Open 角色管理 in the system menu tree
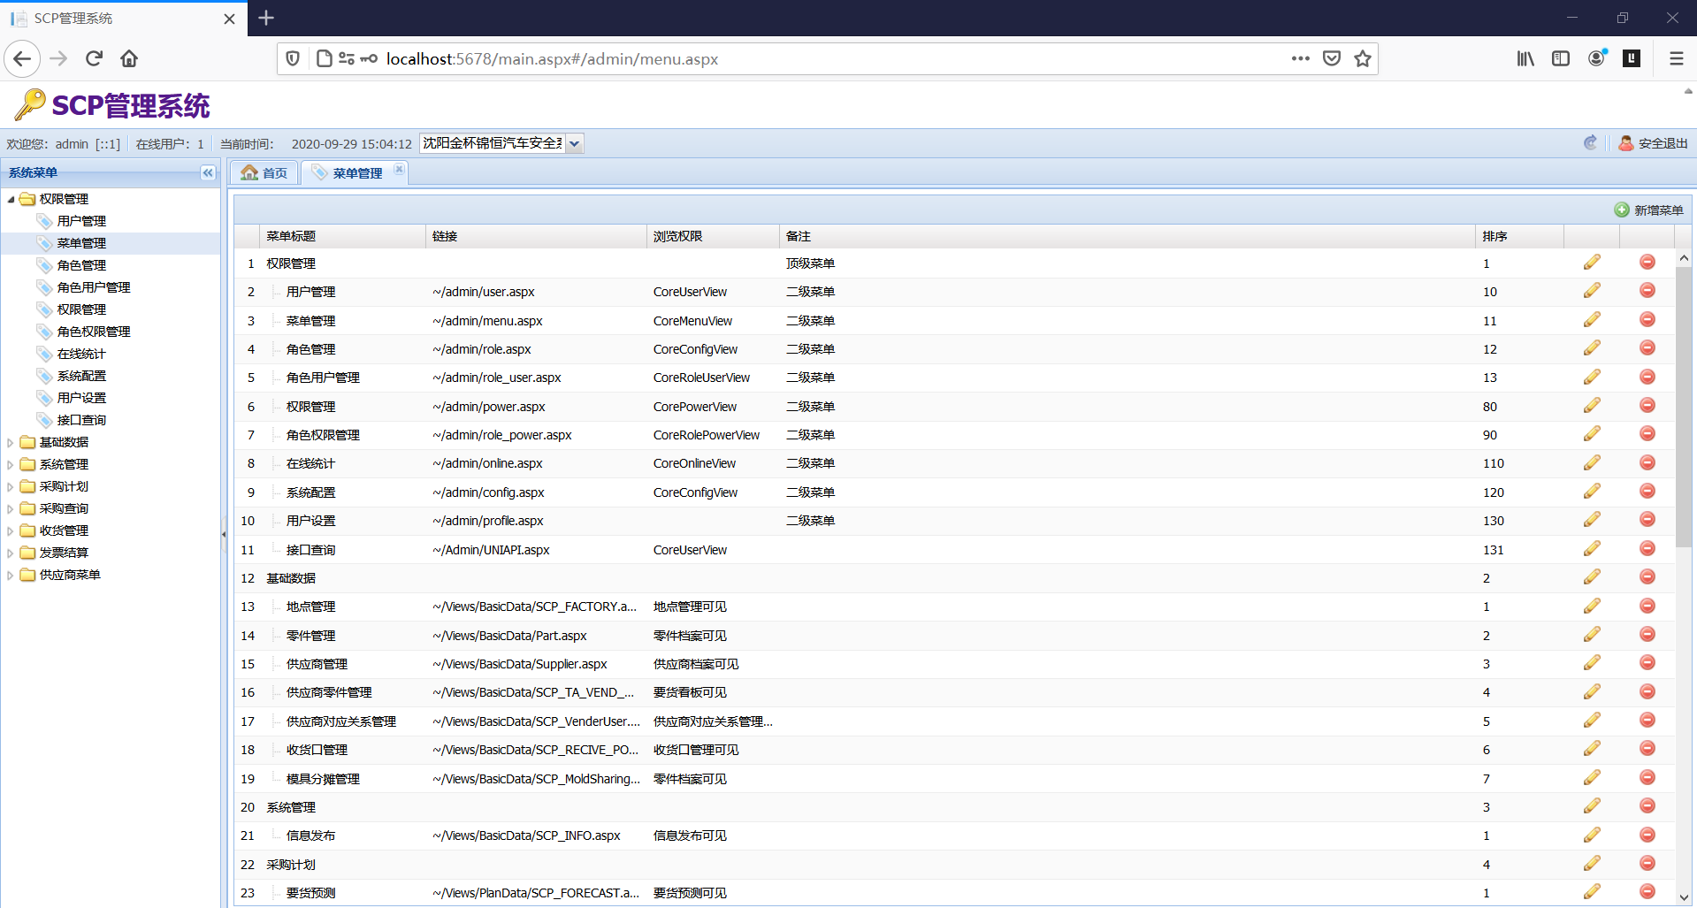 click(x=81, y=265)
